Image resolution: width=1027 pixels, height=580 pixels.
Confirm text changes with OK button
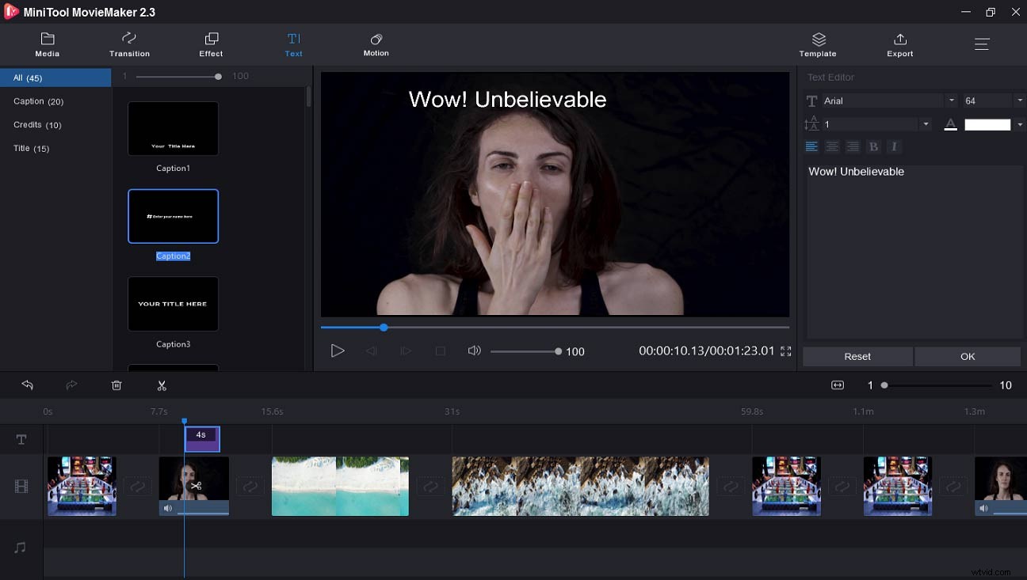point(968,356)
